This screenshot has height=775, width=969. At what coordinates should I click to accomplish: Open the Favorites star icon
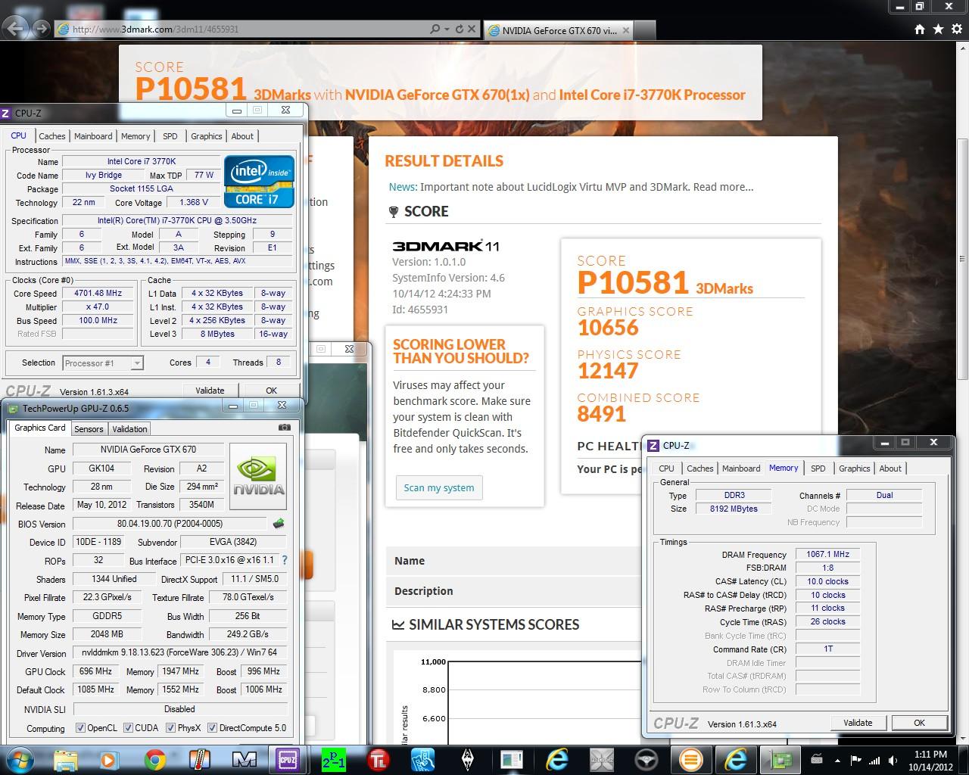pyautogui.click(x=938, y=30)
